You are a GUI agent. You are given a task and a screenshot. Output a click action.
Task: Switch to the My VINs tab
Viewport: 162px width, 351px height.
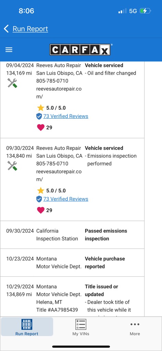pyautogui.click(x=81, y=327)
